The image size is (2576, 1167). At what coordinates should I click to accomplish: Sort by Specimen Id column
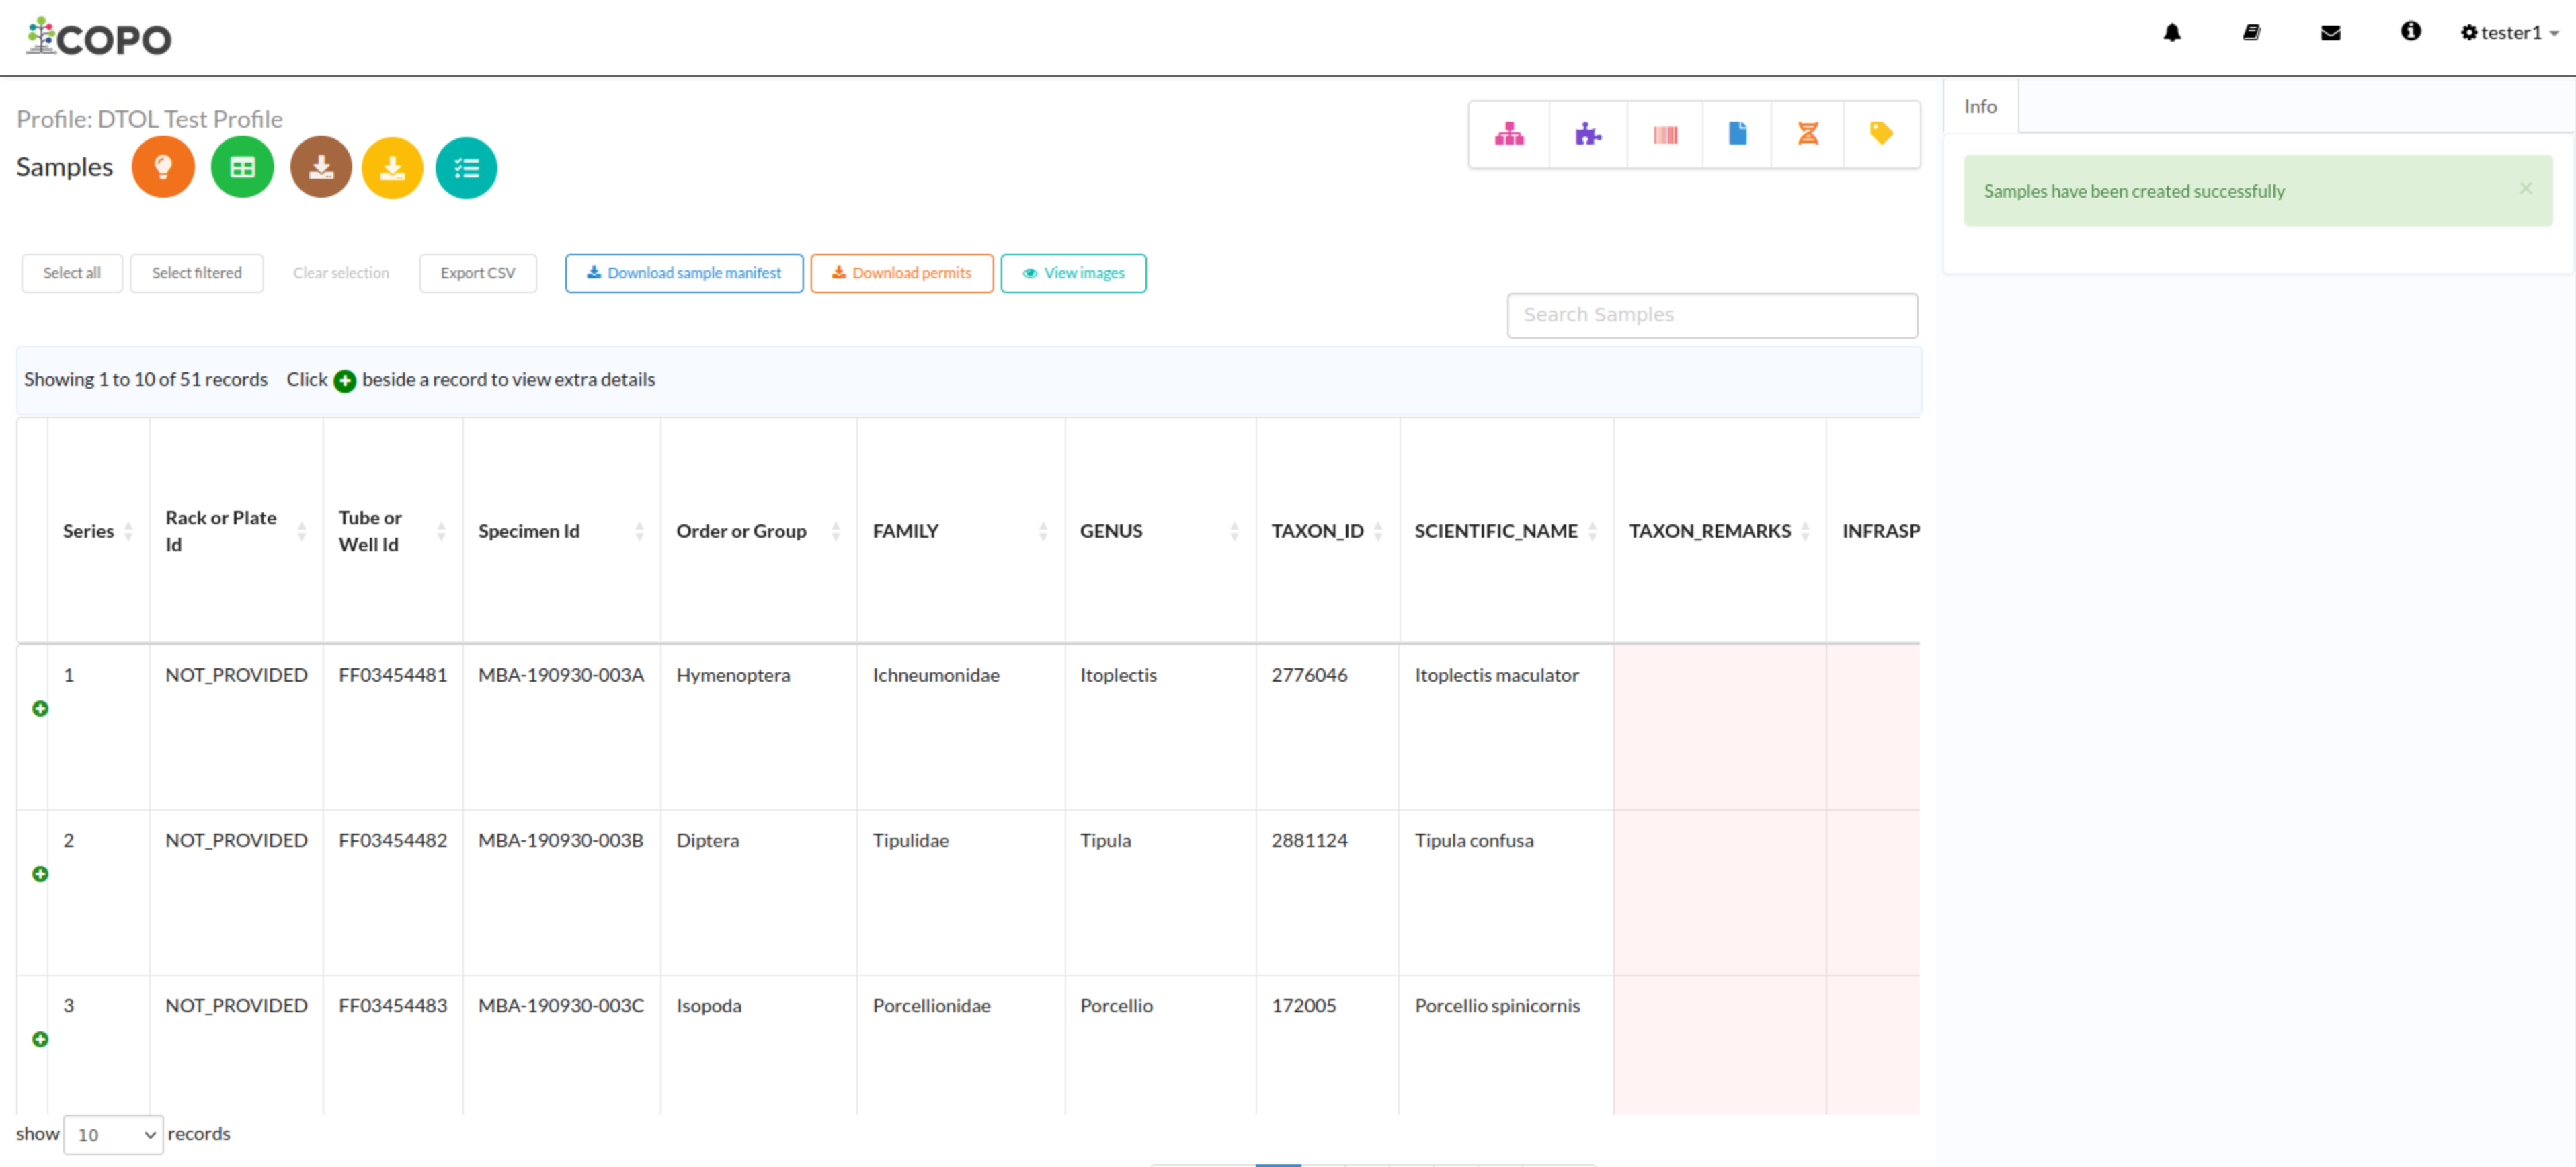[x=561, y=532]
